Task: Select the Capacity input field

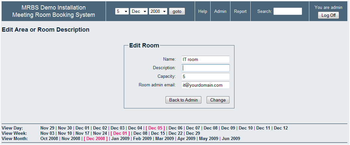Action: tap(205, 76)
